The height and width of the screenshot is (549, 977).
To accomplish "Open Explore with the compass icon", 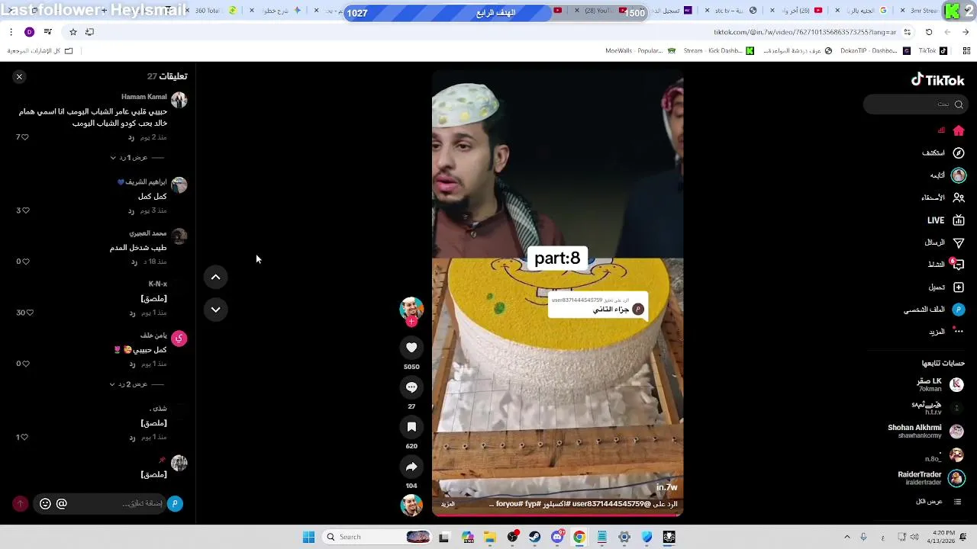I will (x=959, y=152).
